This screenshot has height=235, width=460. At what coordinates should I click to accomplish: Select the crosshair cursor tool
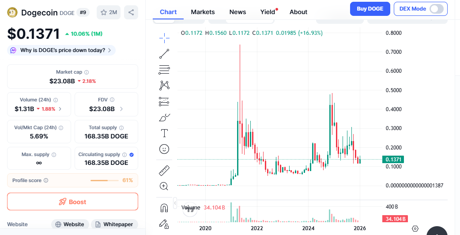pyautogui.click(x=164, y=38)
